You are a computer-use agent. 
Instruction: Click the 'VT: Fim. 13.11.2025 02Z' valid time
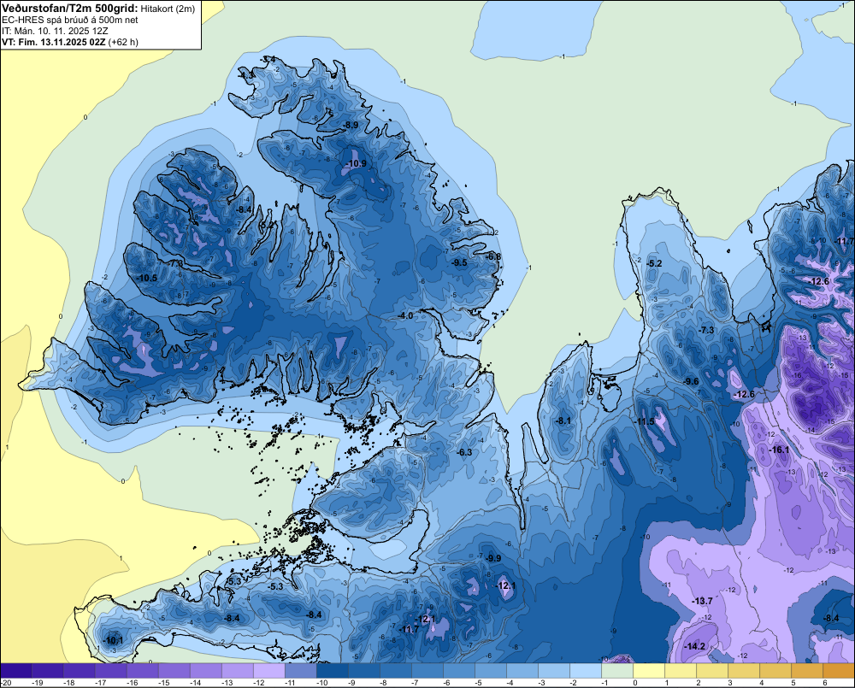(x=53, y=42)
